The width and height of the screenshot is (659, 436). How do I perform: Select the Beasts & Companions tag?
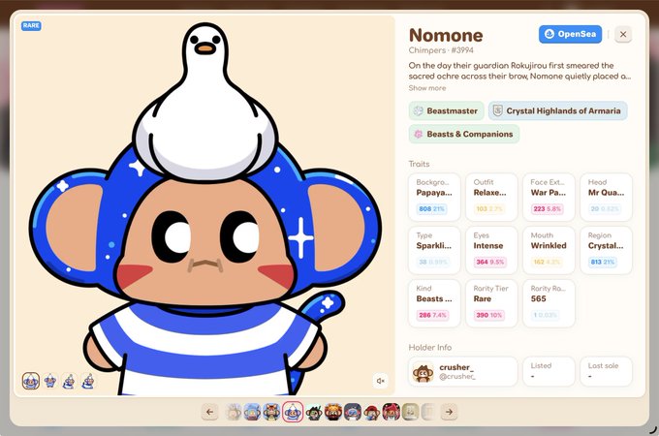[464, 134]
